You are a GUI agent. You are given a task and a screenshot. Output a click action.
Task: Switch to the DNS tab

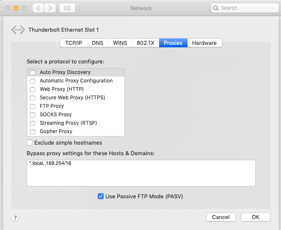tap(97, 43)
